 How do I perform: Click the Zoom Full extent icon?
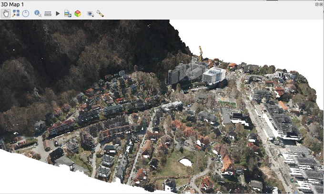tap(16, 13)
